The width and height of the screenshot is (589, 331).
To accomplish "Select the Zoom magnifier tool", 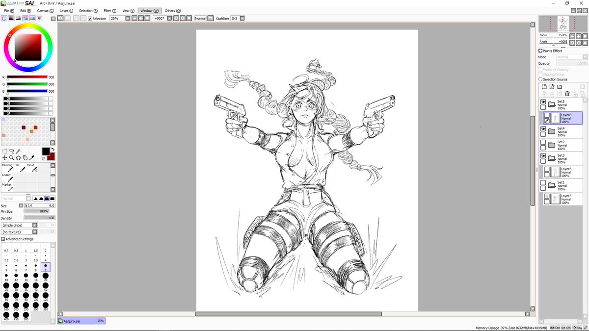I will tap(11, 158).
